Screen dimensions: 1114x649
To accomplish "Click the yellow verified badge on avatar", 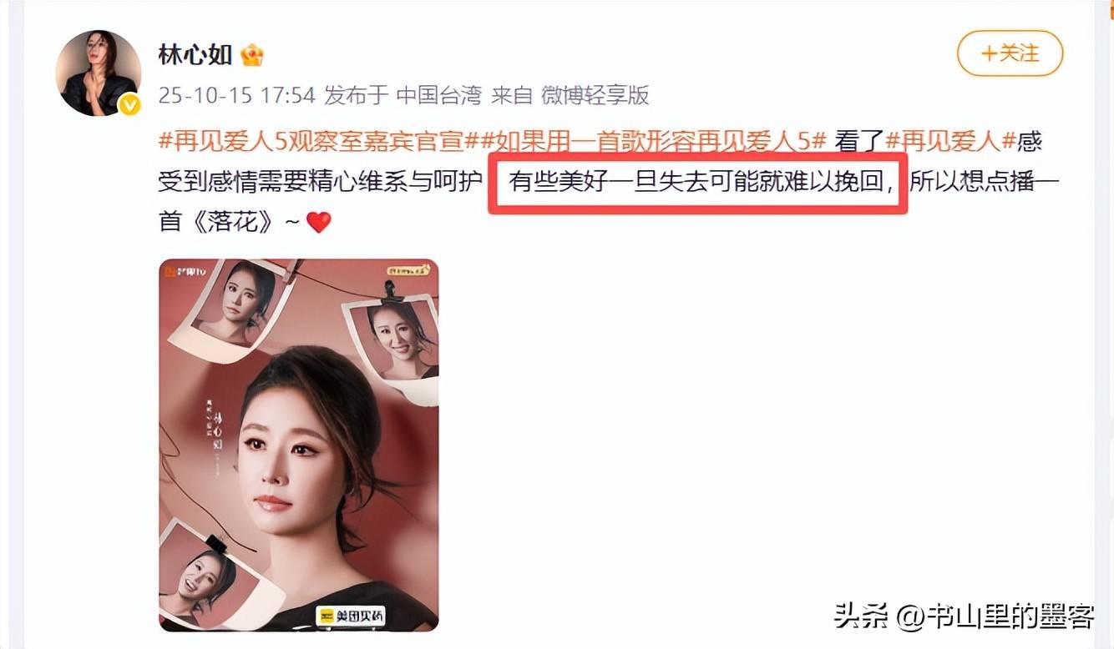I will (x=129, y=104).
